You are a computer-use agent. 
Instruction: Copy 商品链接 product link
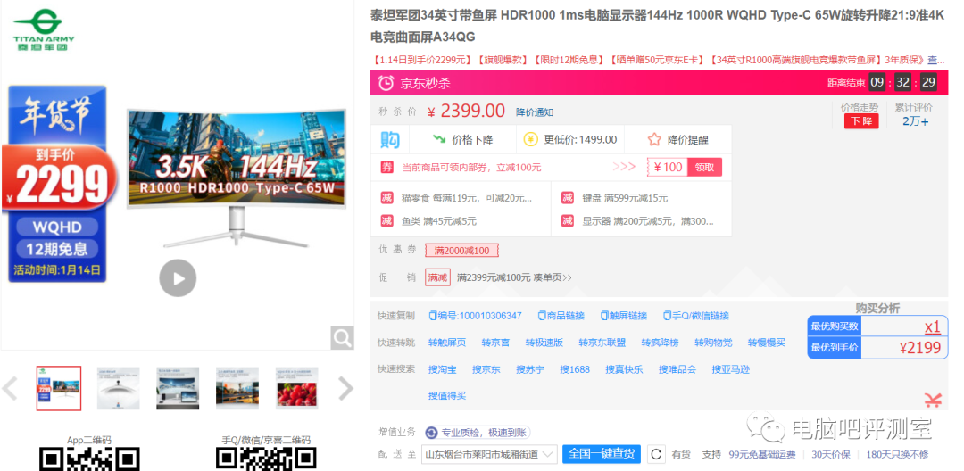561,316
